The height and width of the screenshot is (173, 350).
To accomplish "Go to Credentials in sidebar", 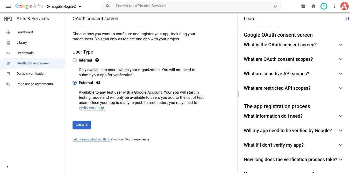I will point(25,53).
